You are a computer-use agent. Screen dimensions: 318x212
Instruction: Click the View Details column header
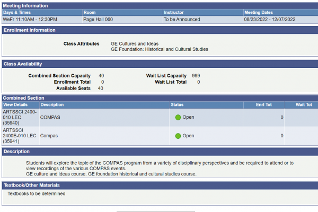(x=21, y=105)
